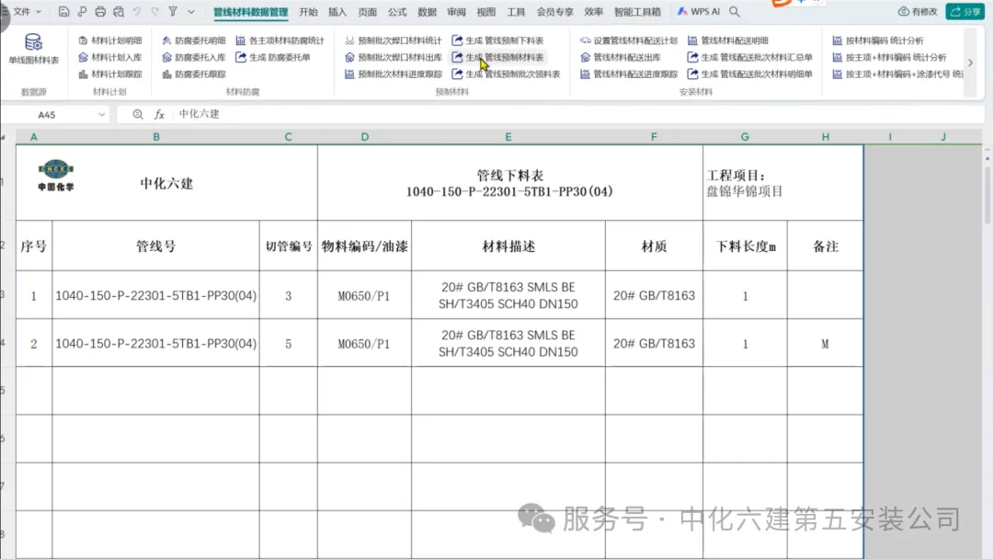The width and height of the screenshot is (993, 559).
Task: Click the print icon in quick access toolbar
Action: (100, 11)
